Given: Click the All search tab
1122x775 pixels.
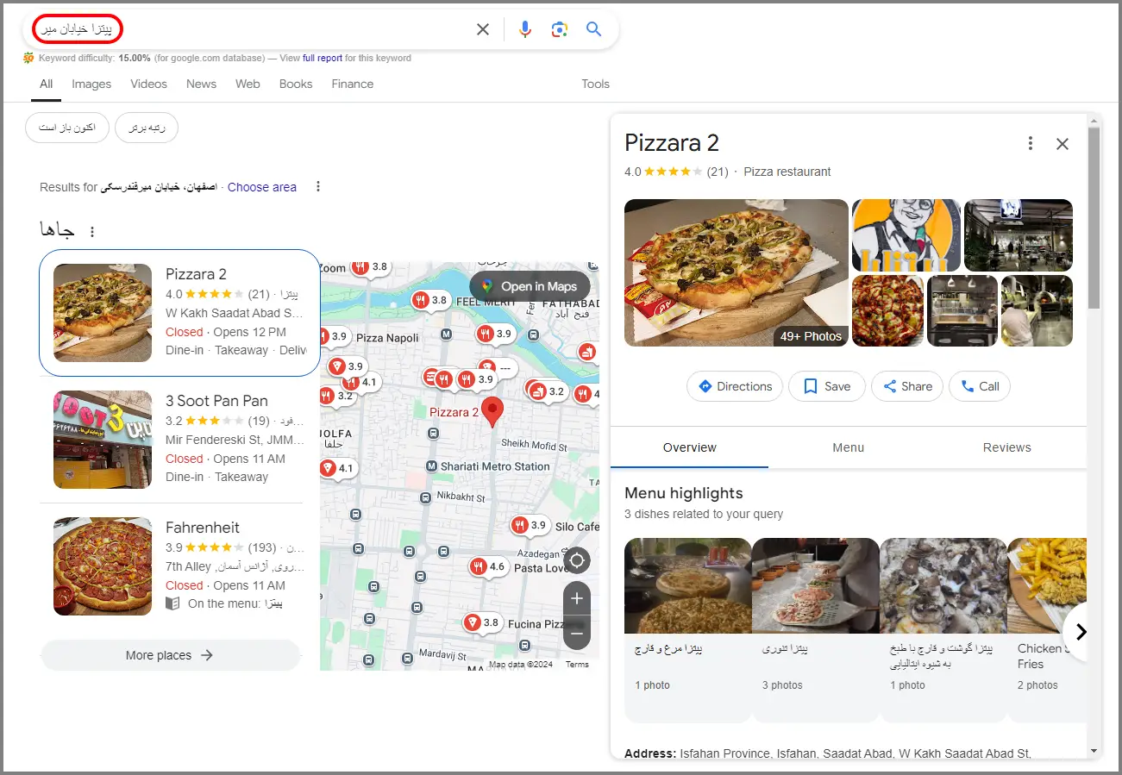Looking at the screenshot, I should (47, 84).
